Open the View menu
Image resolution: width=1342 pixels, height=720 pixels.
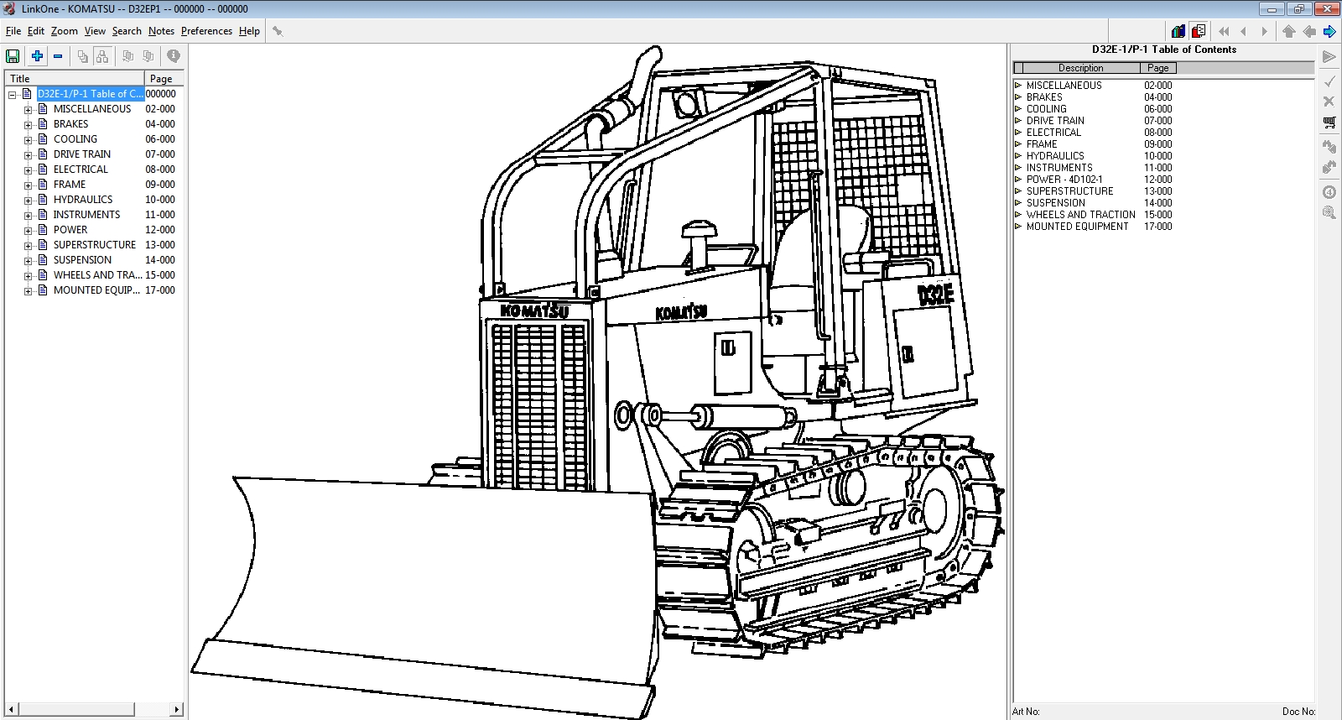click(x=95, y=31)
